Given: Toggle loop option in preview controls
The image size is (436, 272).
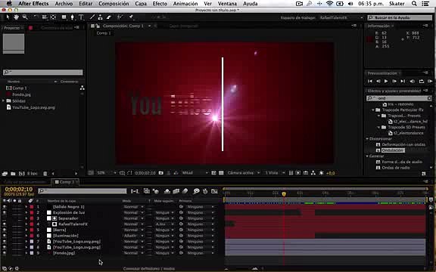Looking at the screenshot, I should tap(422, 82).
